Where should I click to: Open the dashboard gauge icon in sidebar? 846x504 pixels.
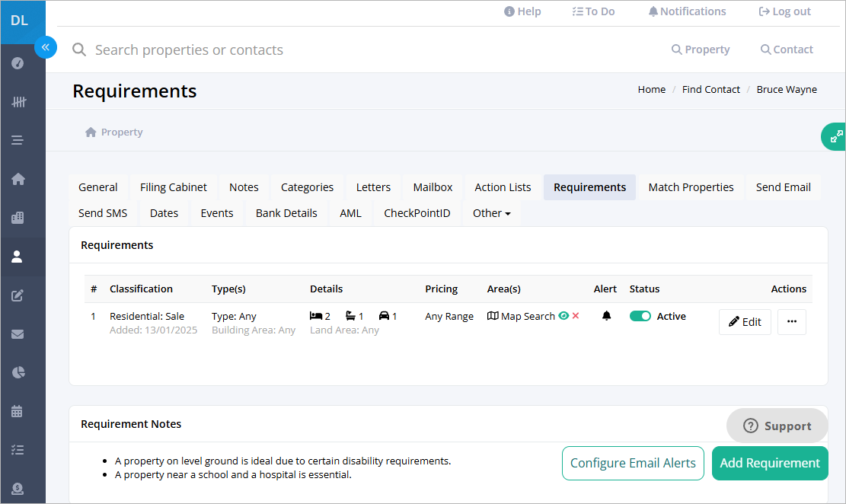pyautogui.click(x=18, y=63)
